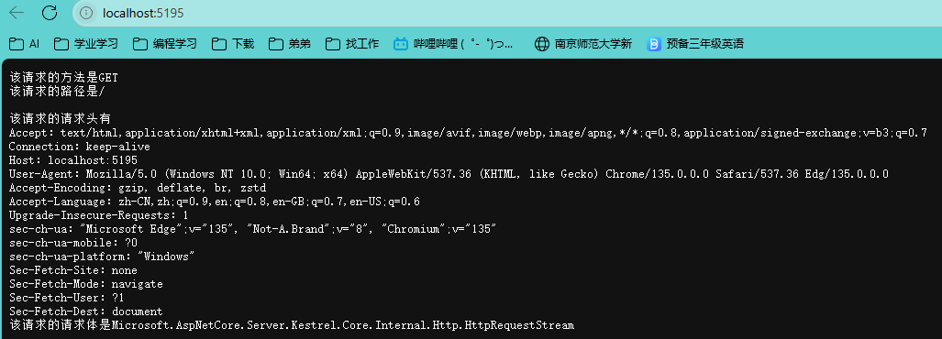This screenshot has width=942, height=339.
Task: Click the Accept: text/html header line
Action: 468,133
